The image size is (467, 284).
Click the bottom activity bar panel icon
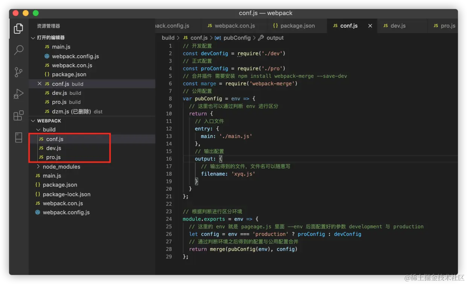(x=18, y=137)
